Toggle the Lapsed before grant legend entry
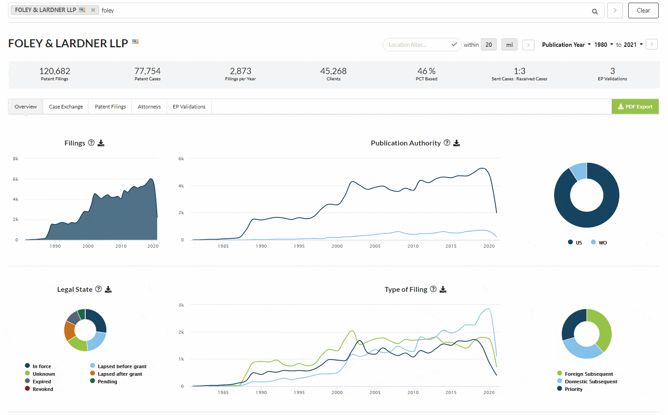 [x=118, y=366]
